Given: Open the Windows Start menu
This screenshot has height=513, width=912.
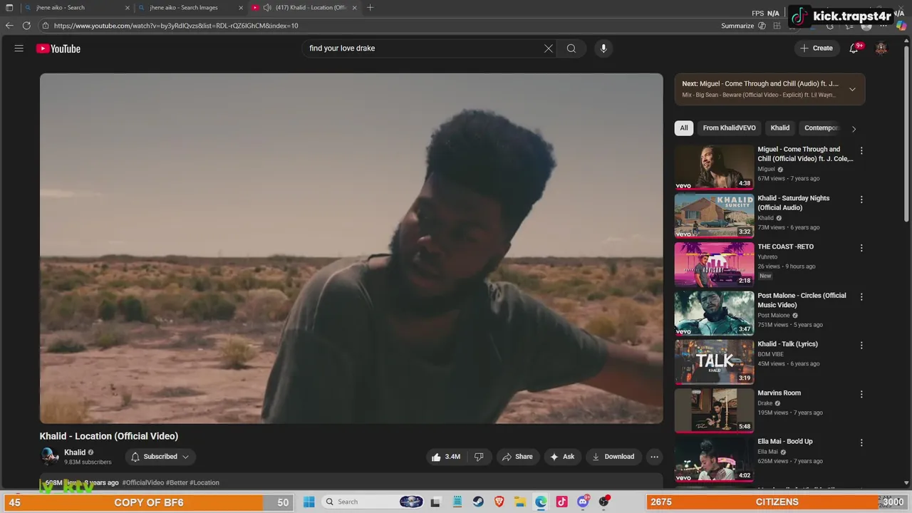Looking at the screenshot, I should coord(309,502).
